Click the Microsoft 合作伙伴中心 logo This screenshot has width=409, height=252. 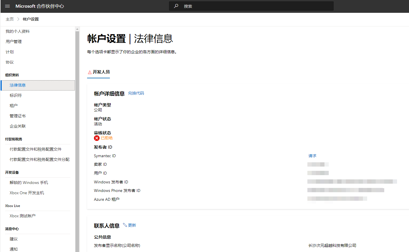40,6
